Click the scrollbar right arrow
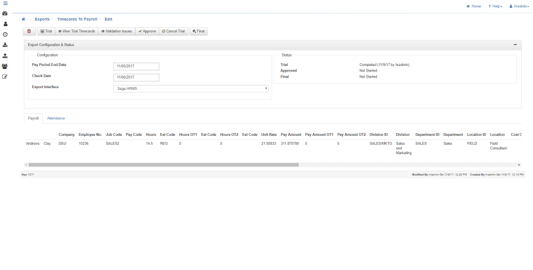Viewport: 533px width, 270px height. [519, 165]
